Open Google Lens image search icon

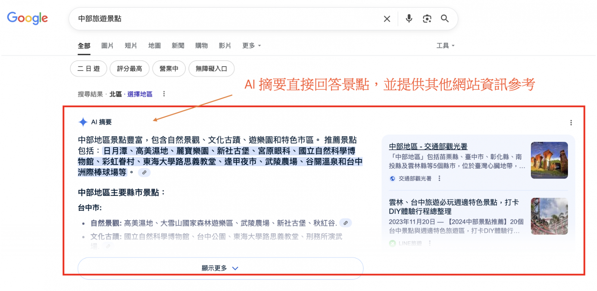[x=427, y=19]
